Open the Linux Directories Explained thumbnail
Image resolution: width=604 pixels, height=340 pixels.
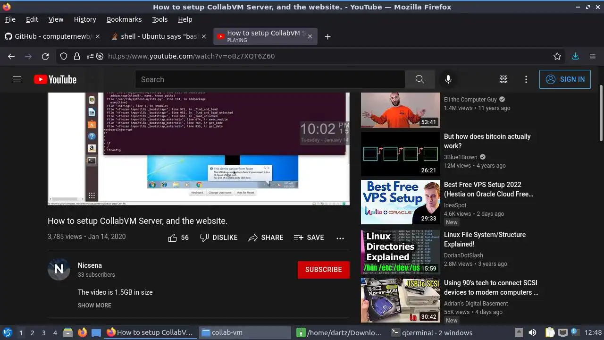point(400,252)
